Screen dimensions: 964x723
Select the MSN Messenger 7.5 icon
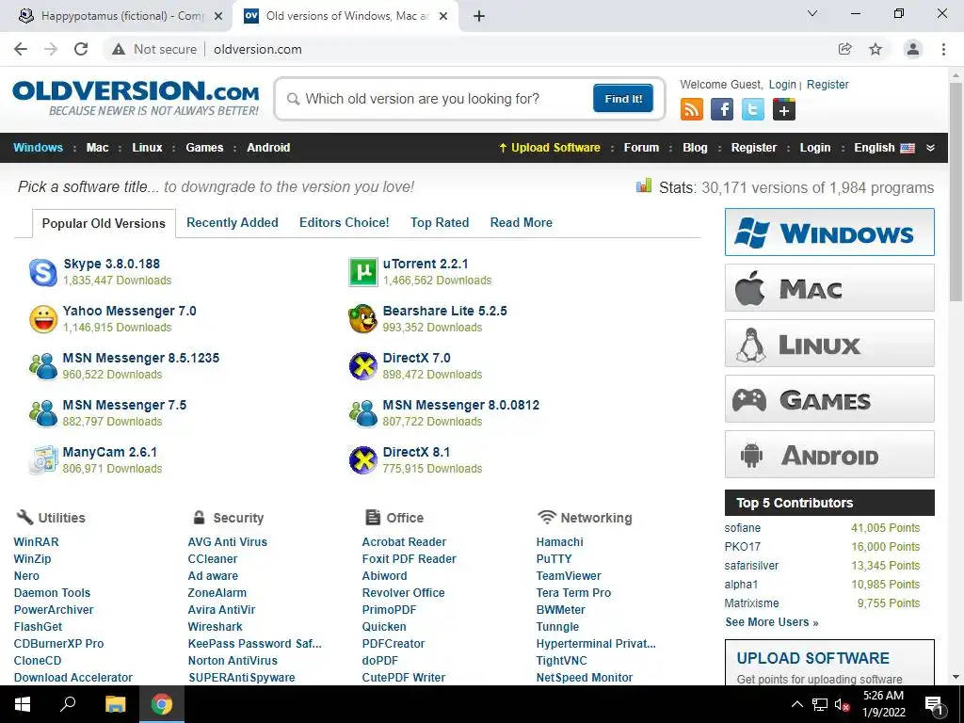tap(43, 413)
